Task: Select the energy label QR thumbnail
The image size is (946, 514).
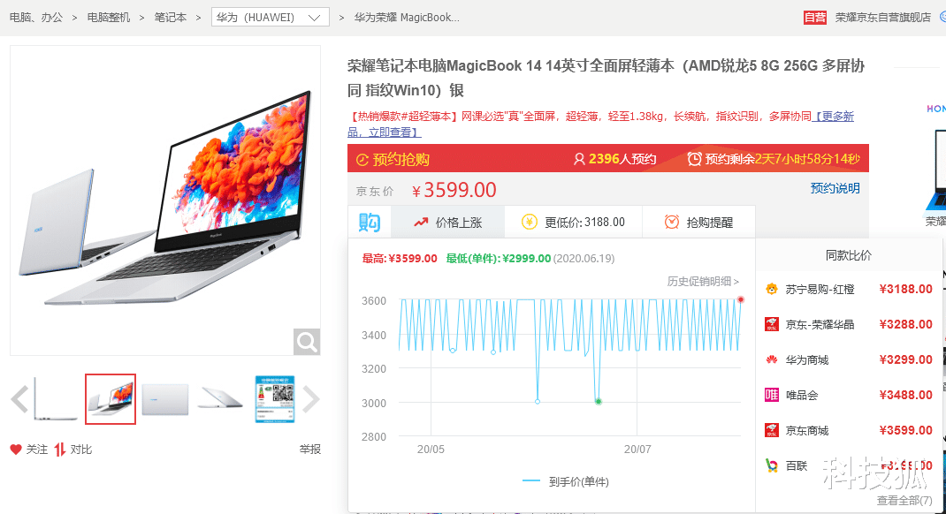Action: (275, 399)
